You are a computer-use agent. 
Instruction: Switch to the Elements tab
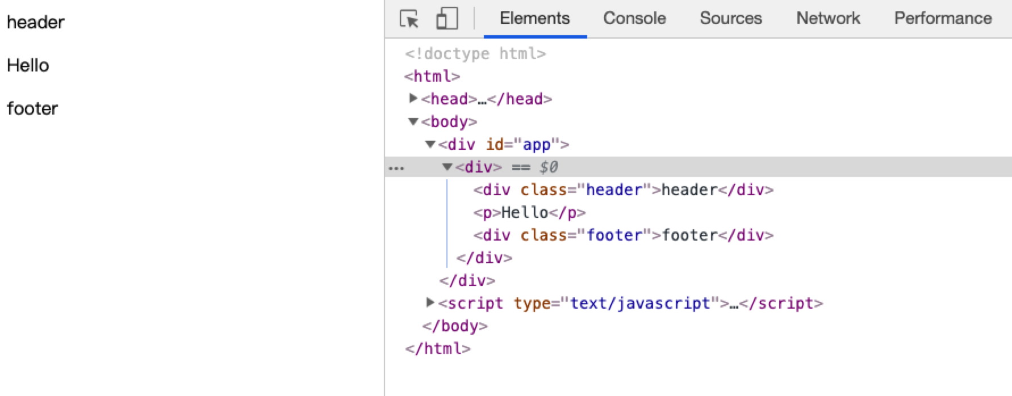click(534, 18)
